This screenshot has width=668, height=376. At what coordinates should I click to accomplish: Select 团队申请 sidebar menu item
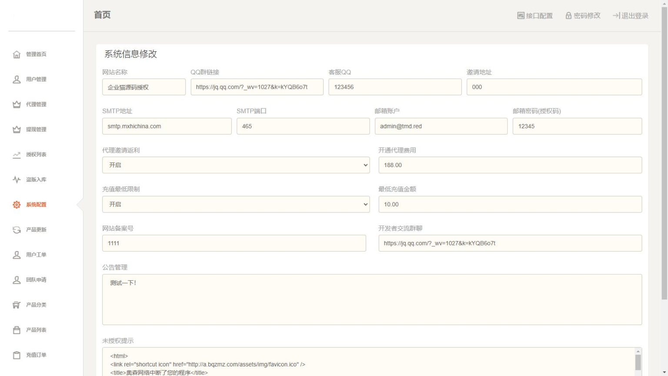[x=36, y=280]
